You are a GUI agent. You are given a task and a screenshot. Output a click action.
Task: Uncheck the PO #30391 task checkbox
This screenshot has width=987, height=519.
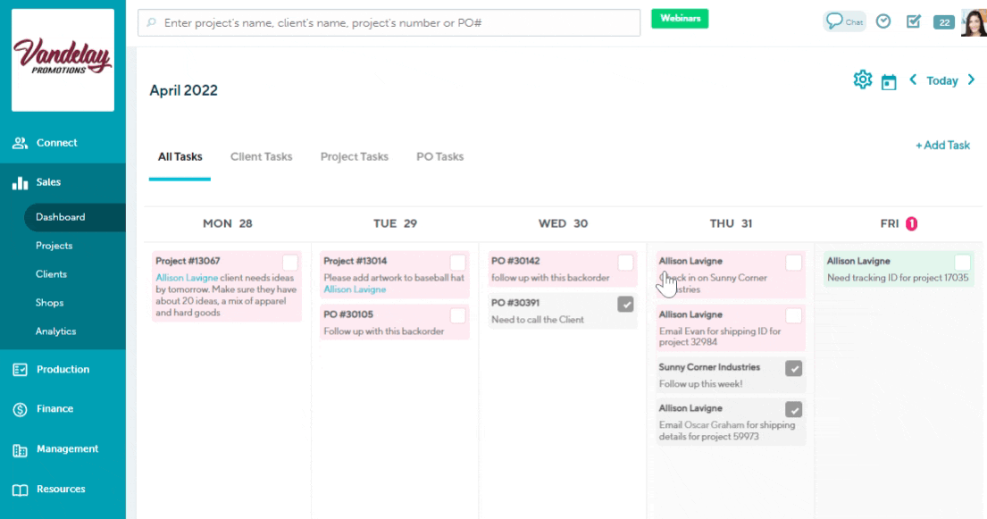626,305
